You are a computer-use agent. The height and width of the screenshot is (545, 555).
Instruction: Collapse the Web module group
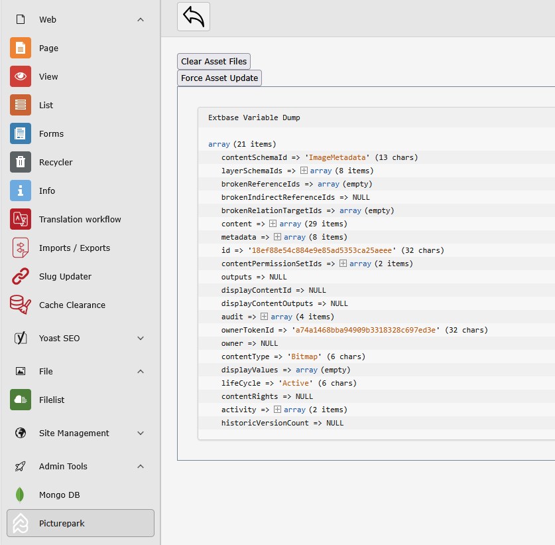[141, 20]
